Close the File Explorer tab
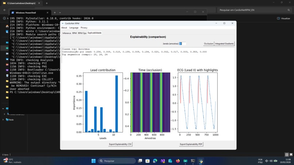Screen dimensions: 294x165 [39, 3]
